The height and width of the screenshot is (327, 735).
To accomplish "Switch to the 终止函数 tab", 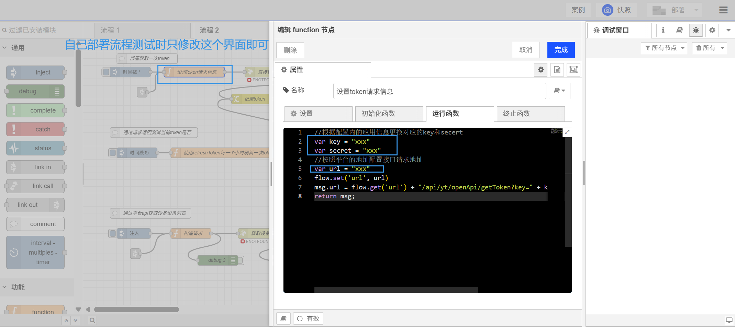I will (531, 114).
